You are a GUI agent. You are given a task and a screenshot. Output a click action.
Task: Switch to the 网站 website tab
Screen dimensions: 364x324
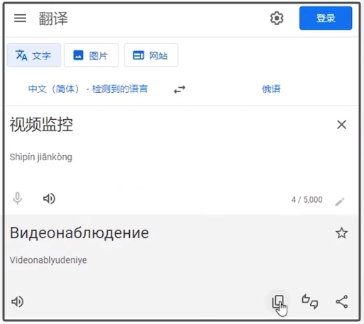(151, 55)
